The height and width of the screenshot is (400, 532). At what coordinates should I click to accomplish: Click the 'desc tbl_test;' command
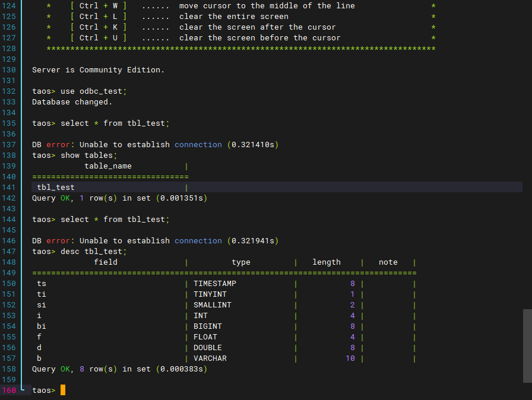pyautogui.click(x=93, y=252)
